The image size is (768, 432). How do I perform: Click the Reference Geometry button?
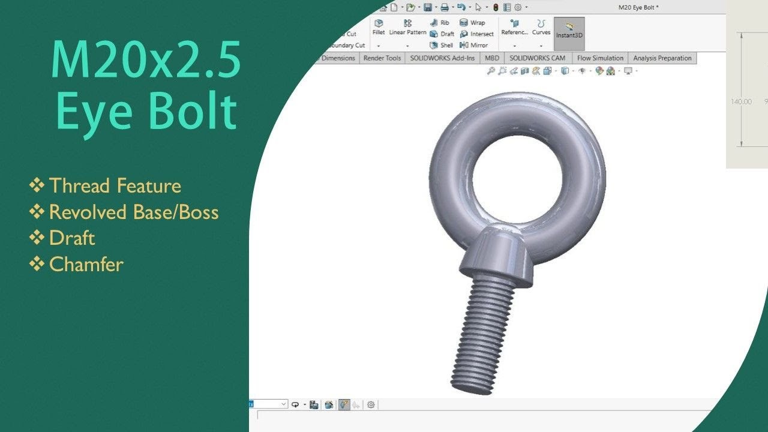point(514,28)
